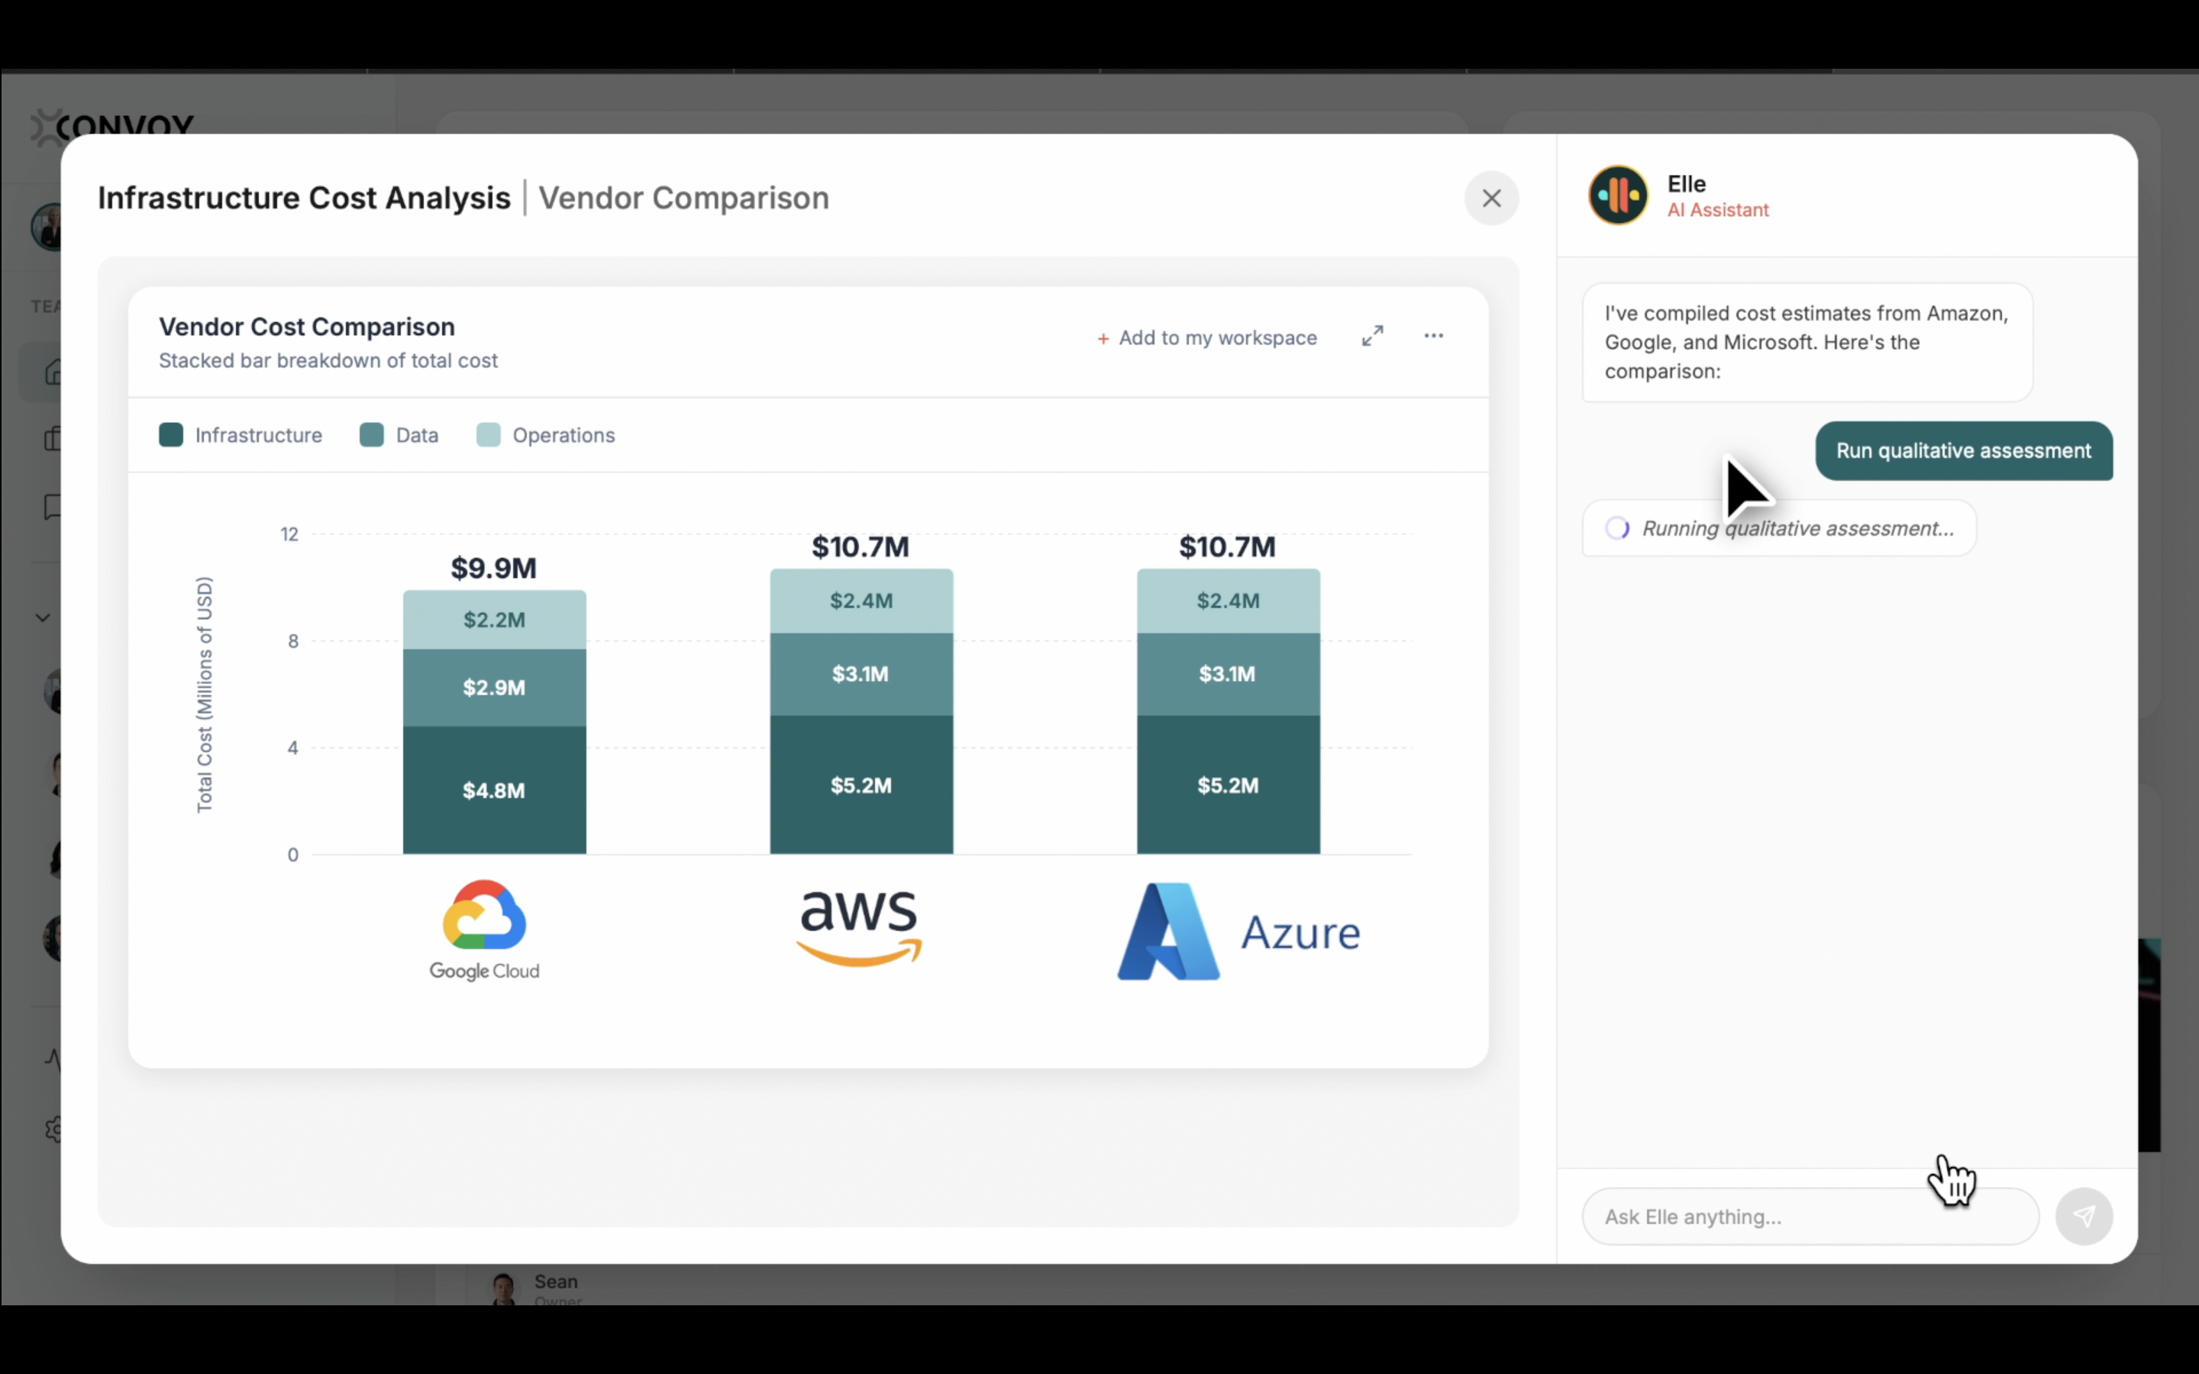
Task: Select Google Cloud $2.2M operations segment
Action: (x=494, y=620)
